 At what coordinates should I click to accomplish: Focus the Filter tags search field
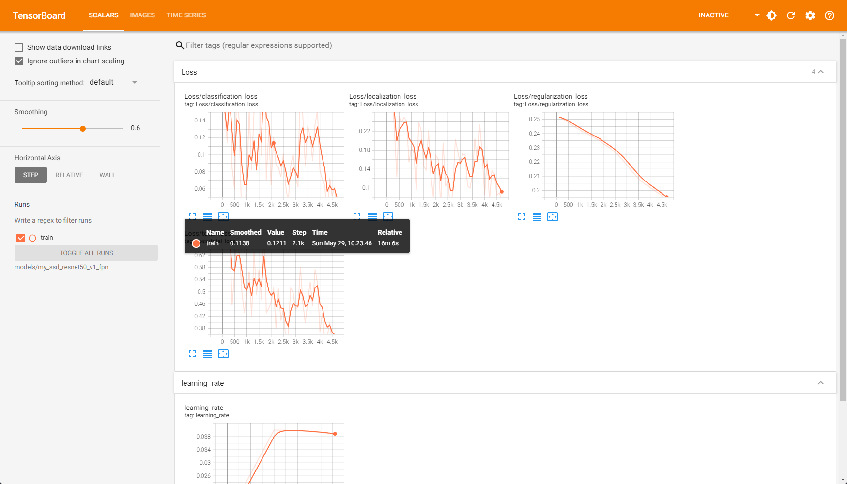click(505, 45)
